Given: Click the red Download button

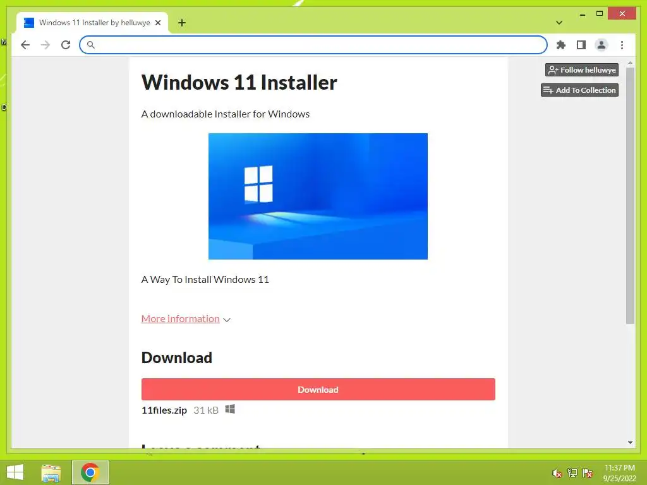Looking at the screenshot, I should pos(318,389).
